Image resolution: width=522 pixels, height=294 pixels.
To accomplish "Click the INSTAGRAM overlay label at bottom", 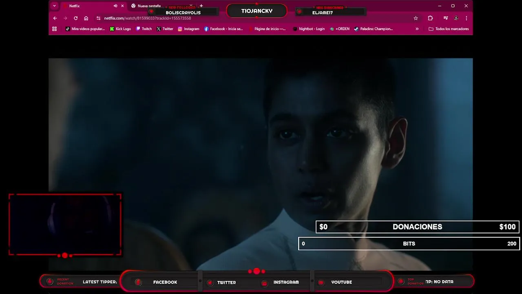I will [286, 282].
